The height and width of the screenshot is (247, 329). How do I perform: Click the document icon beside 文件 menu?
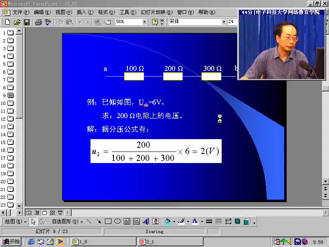[x=7, y=12]
